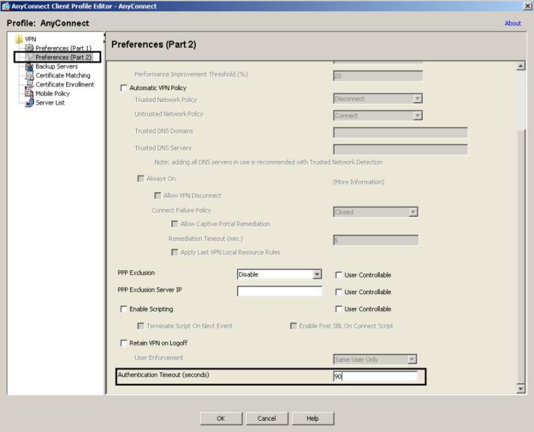
Task: Toggle Allow Captive Portal Remediation checkbox
Action: 175,224
